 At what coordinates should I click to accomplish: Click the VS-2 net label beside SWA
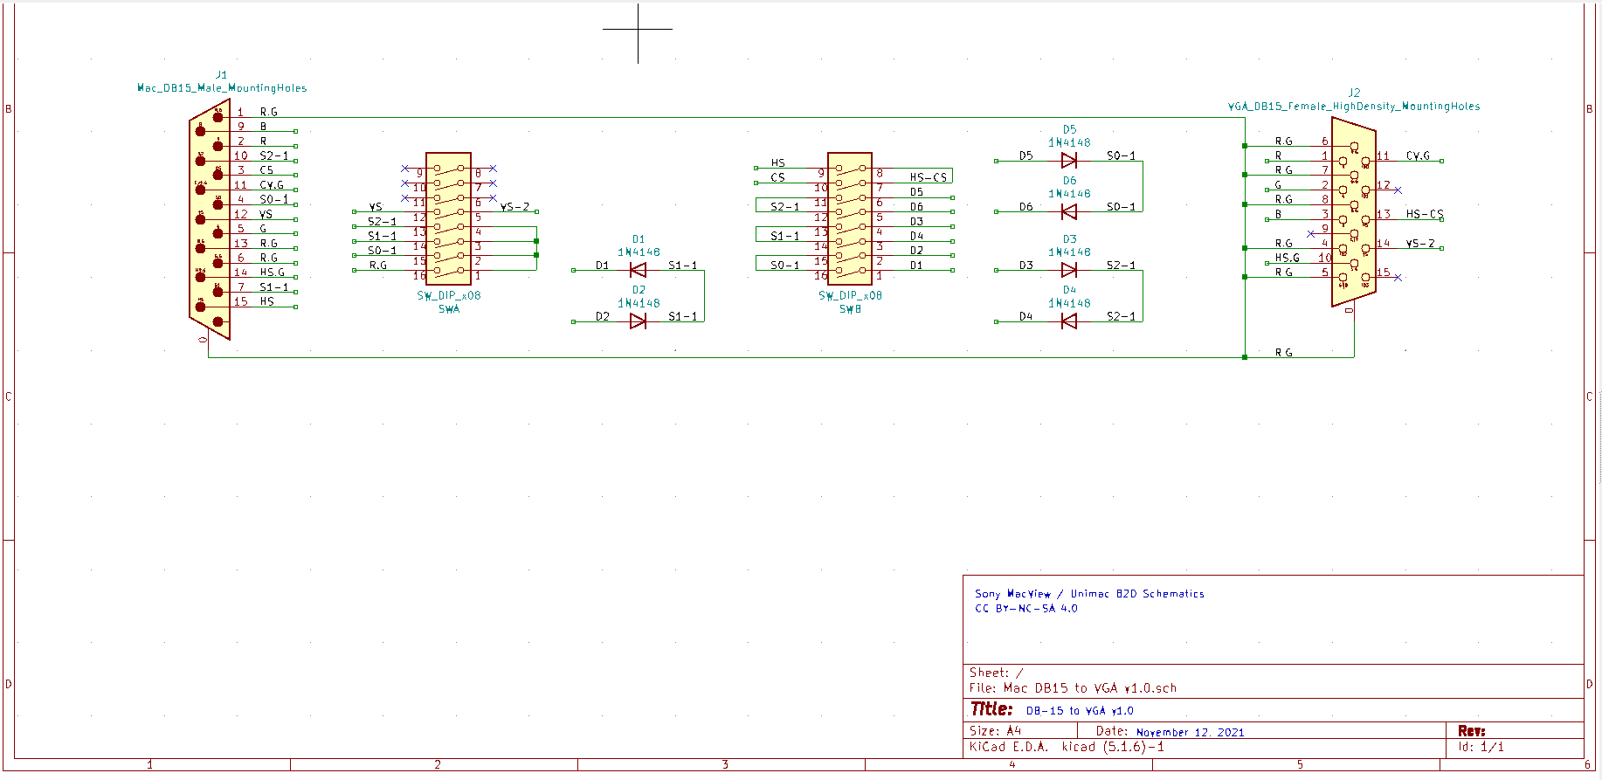point(515,207)
